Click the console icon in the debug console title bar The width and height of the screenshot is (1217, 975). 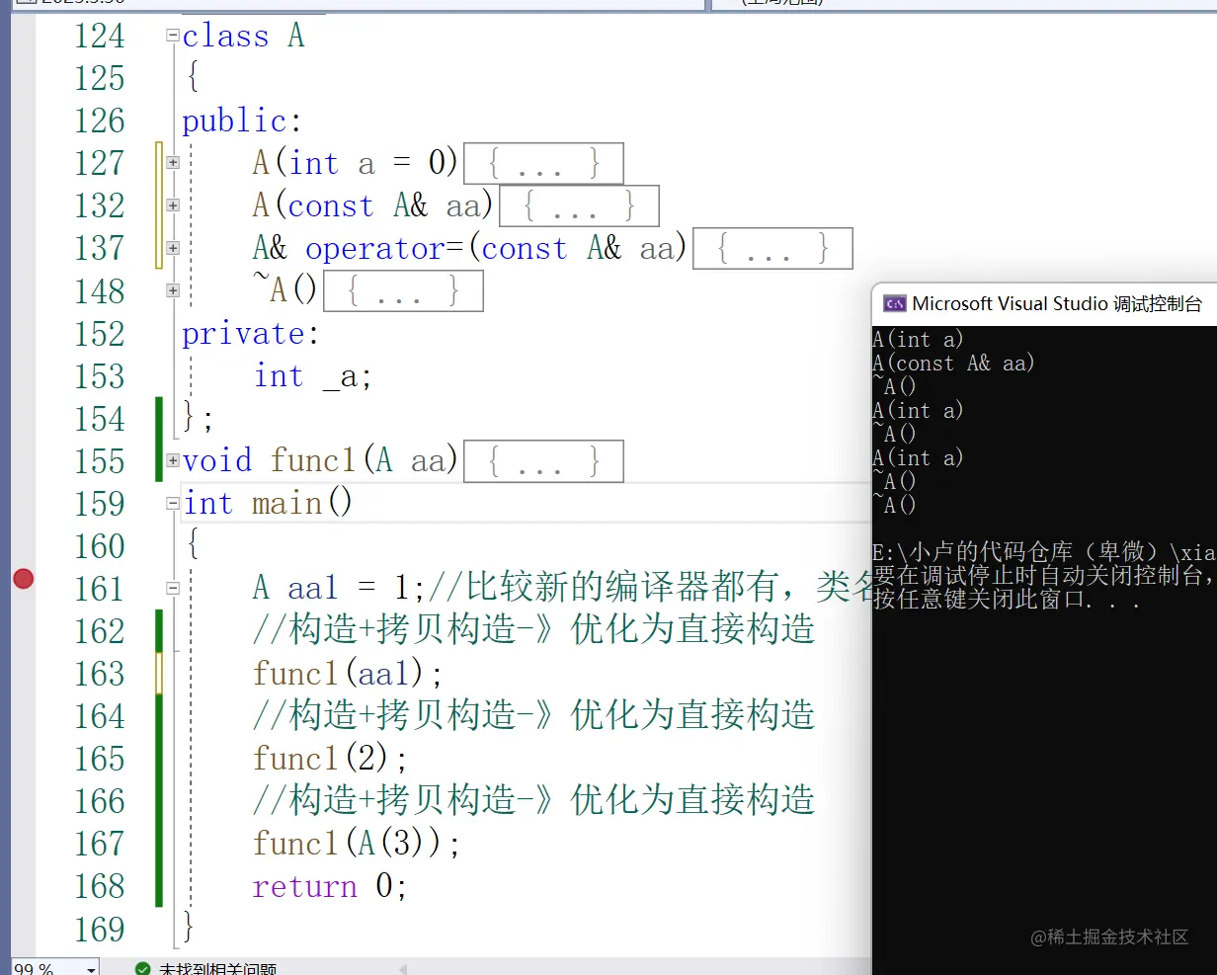coord(893,303)
